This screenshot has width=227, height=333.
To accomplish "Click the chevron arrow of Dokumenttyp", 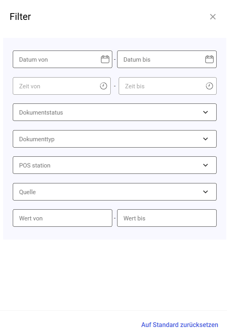I will (205, 139).
